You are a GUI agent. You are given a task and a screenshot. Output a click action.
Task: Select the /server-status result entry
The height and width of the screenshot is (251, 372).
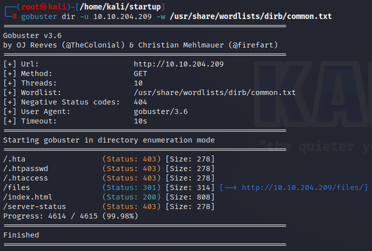point(34,206)
